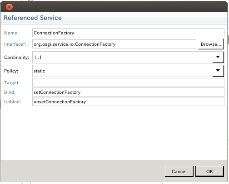Image resolution: width=229 pixels, height=184 pixels.
Task: Close the Referenced Service dialog
Action: tap(9, 7)
